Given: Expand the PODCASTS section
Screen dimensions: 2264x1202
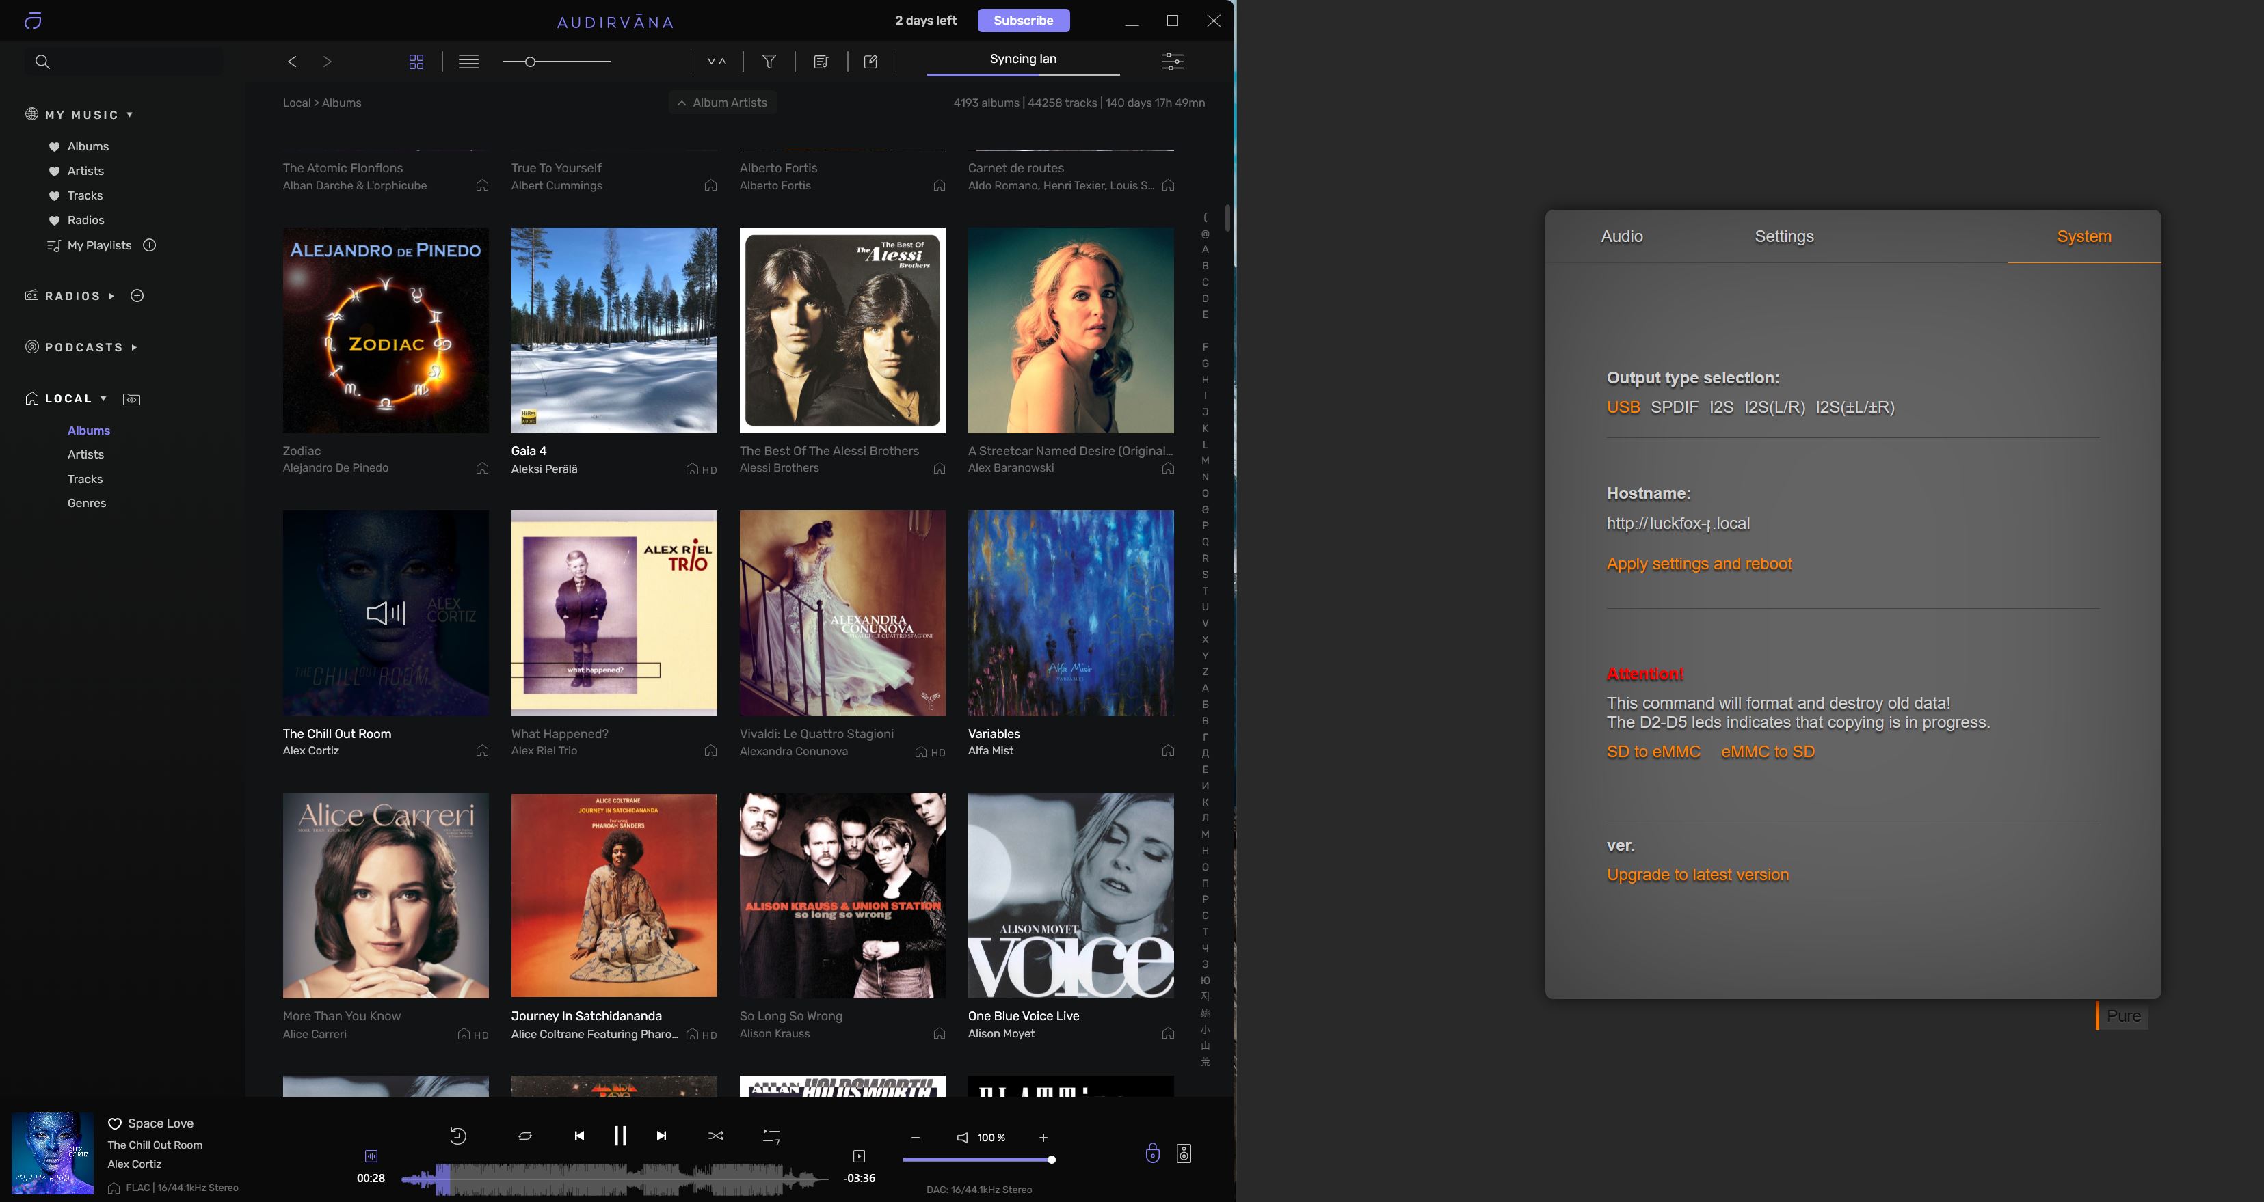Looking at the screenshot, I should (135, 348).
